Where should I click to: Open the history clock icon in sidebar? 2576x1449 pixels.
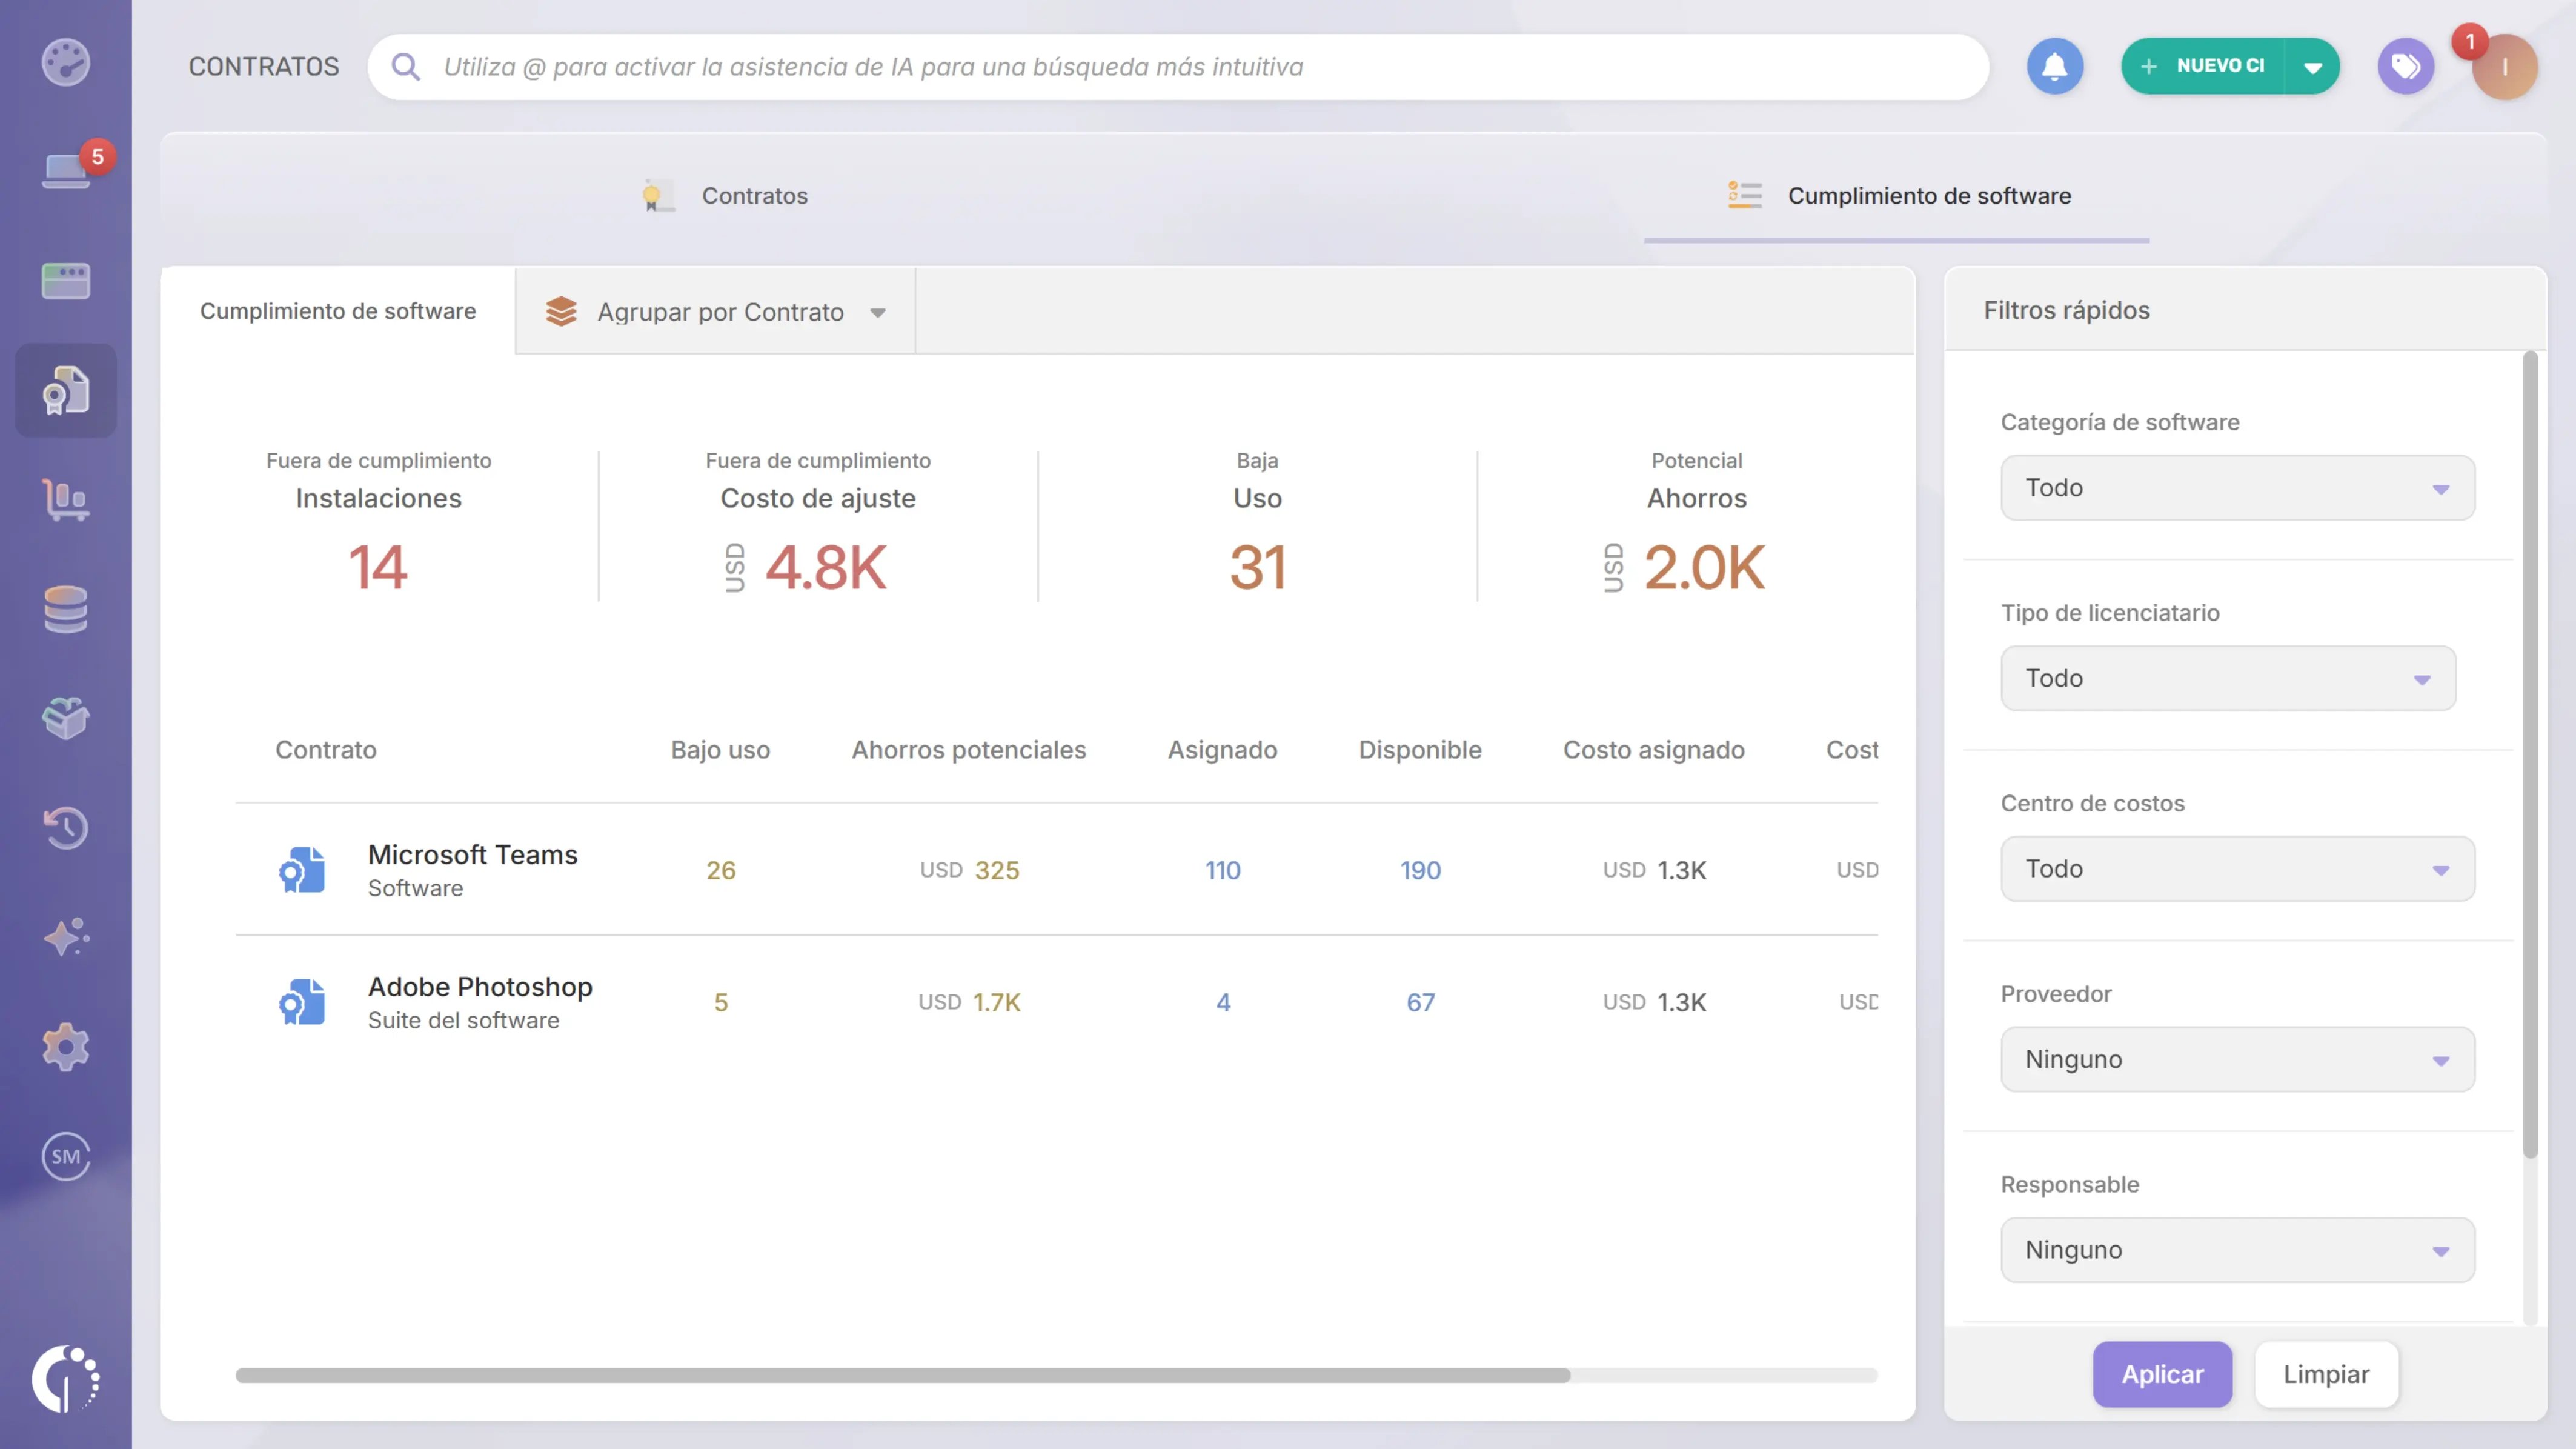coord(66,828)
